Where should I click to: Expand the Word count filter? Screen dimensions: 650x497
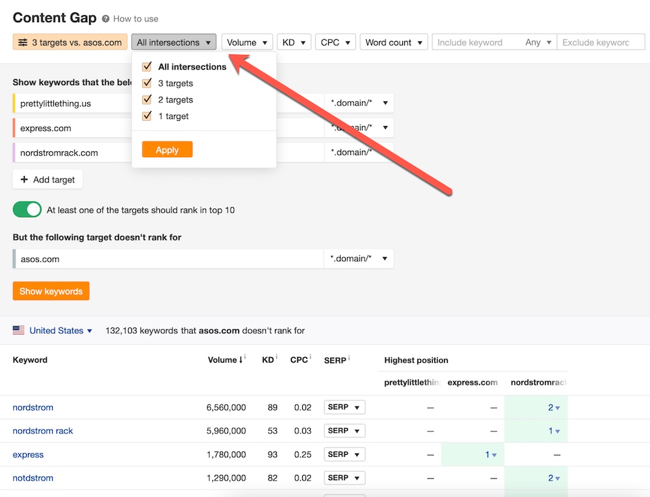pyautogui.click(x=394, y=43)
